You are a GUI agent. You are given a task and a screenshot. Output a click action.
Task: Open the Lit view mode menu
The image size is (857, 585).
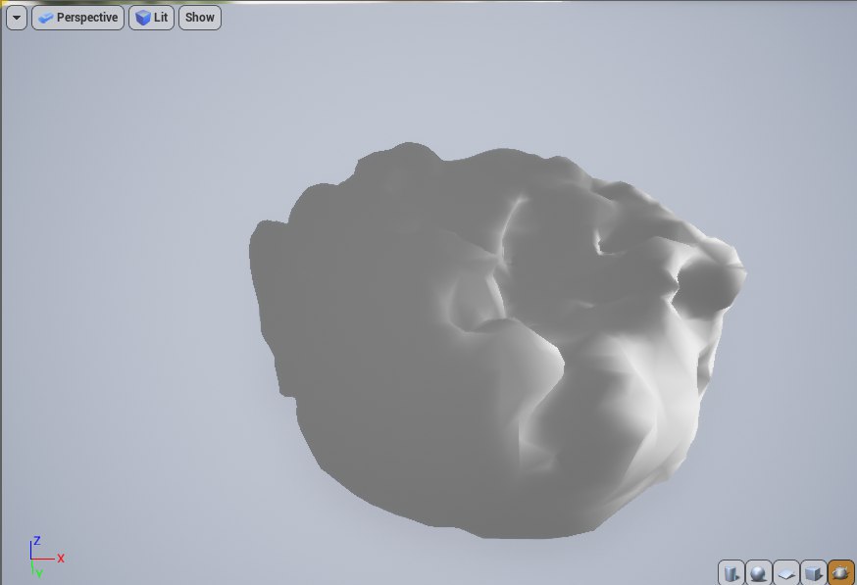tap(151, 18)
